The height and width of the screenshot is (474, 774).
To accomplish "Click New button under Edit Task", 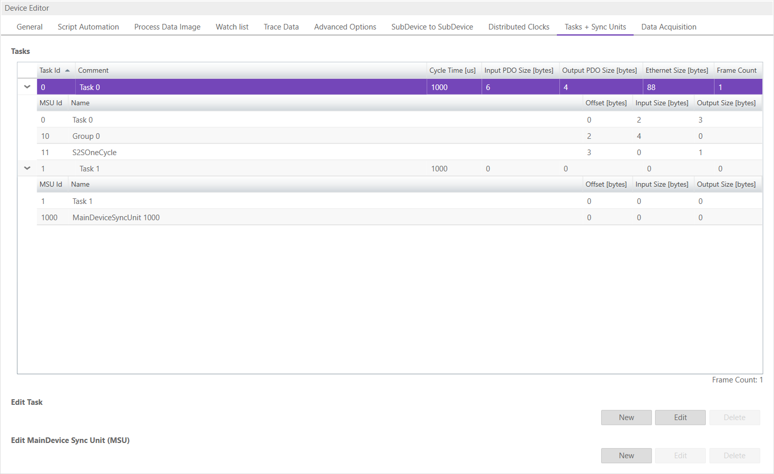I will click(x=626, y=418).
